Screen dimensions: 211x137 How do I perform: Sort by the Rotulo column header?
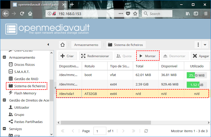pyautogui.click(x=95, y=66)
